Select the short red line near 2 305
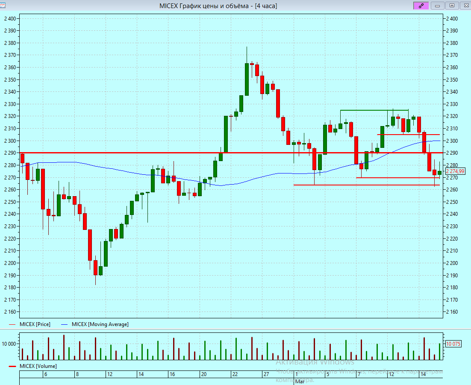This screenshot has width=471, height=385. (409, 135)
